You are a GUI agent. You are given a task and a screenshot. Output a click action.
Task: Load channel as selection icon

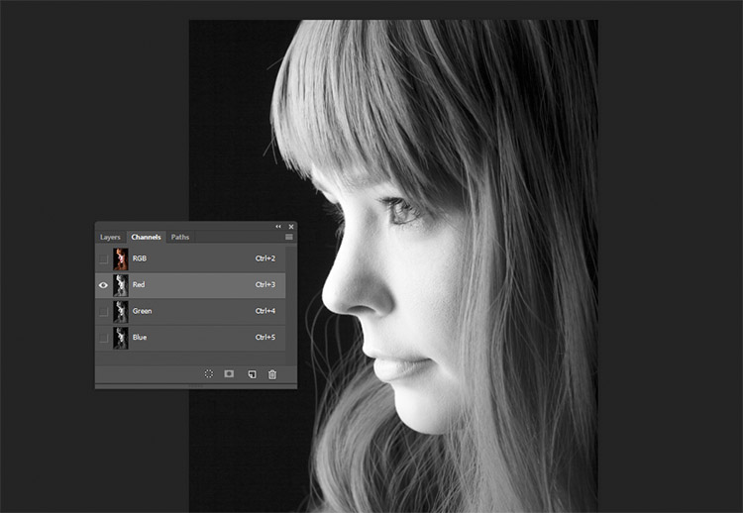(208, 373)
